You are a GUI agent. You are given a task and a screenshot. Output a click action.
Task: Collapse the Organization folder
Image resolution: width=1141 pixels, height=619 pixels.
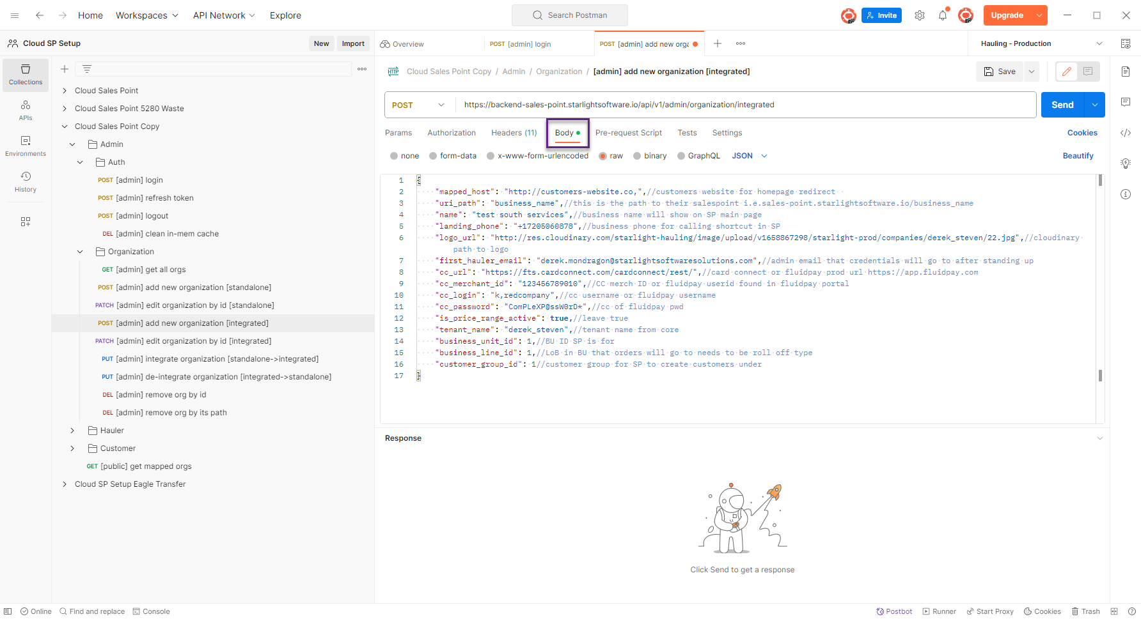point(80,252)
